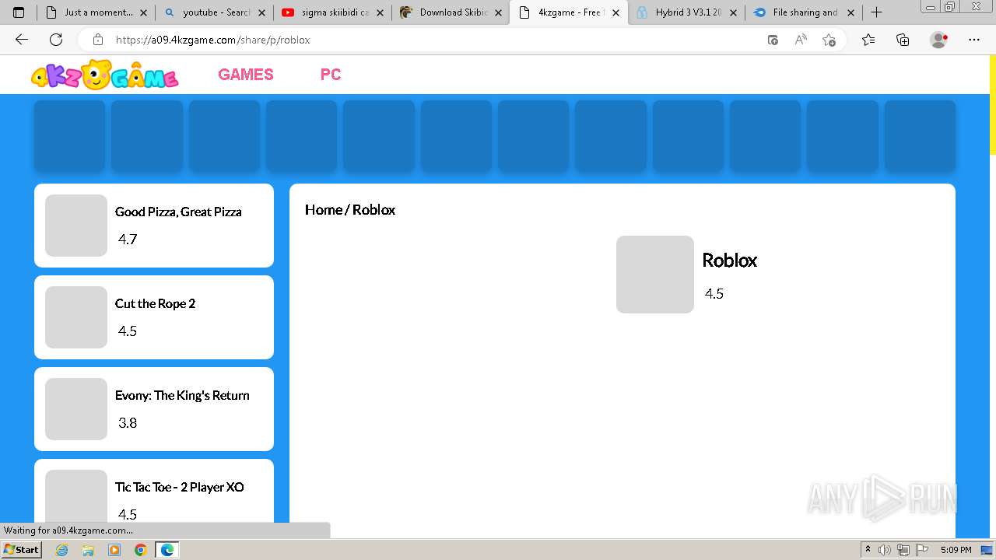Open the GAMES menu
Image resolution: width=996 pixels, height=560 pixels.
pos(246,75)
